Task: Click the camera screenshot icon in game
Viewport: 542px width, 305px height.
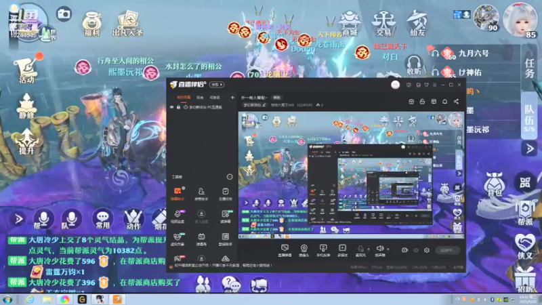Action: tap(64, 14)
